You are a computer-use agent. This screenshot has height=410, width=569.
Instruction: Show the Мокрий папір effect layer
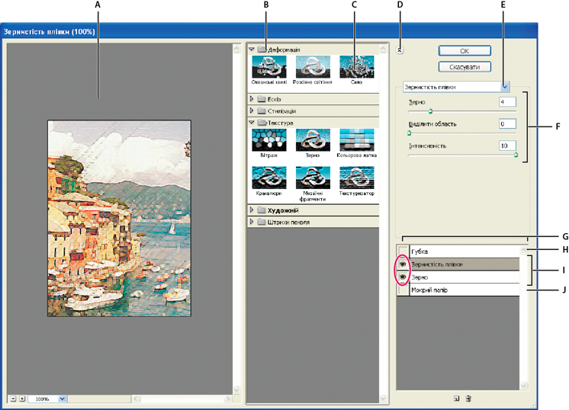[x=403, y=290]
